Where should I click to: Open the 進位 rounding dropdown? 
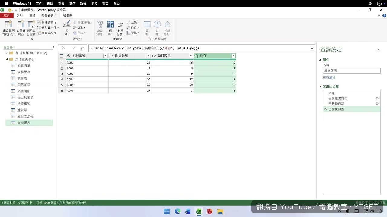[133, 27]
